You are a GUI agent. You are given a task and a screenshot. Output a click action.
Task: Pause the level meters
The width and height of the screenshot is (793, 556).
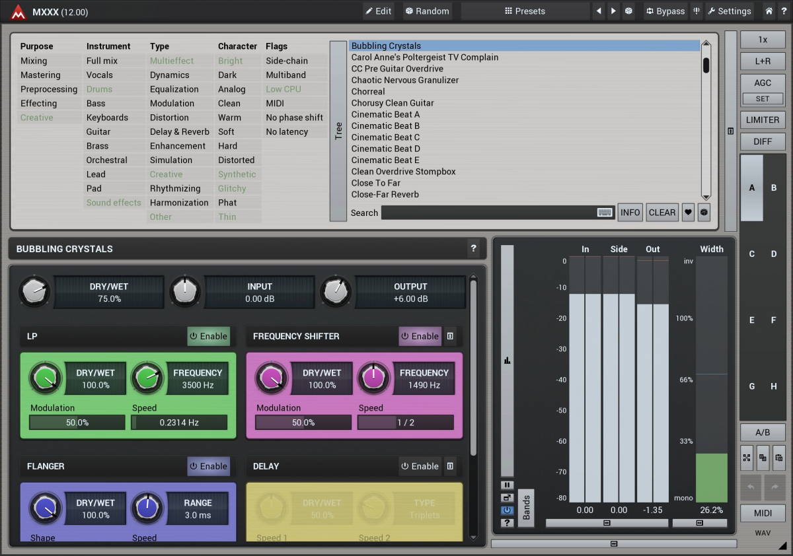click(507, 485)
